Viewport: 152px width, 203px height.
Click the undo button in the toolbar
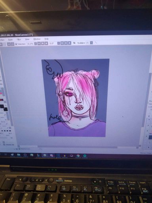pyautogui.click(x=9, y=44)
